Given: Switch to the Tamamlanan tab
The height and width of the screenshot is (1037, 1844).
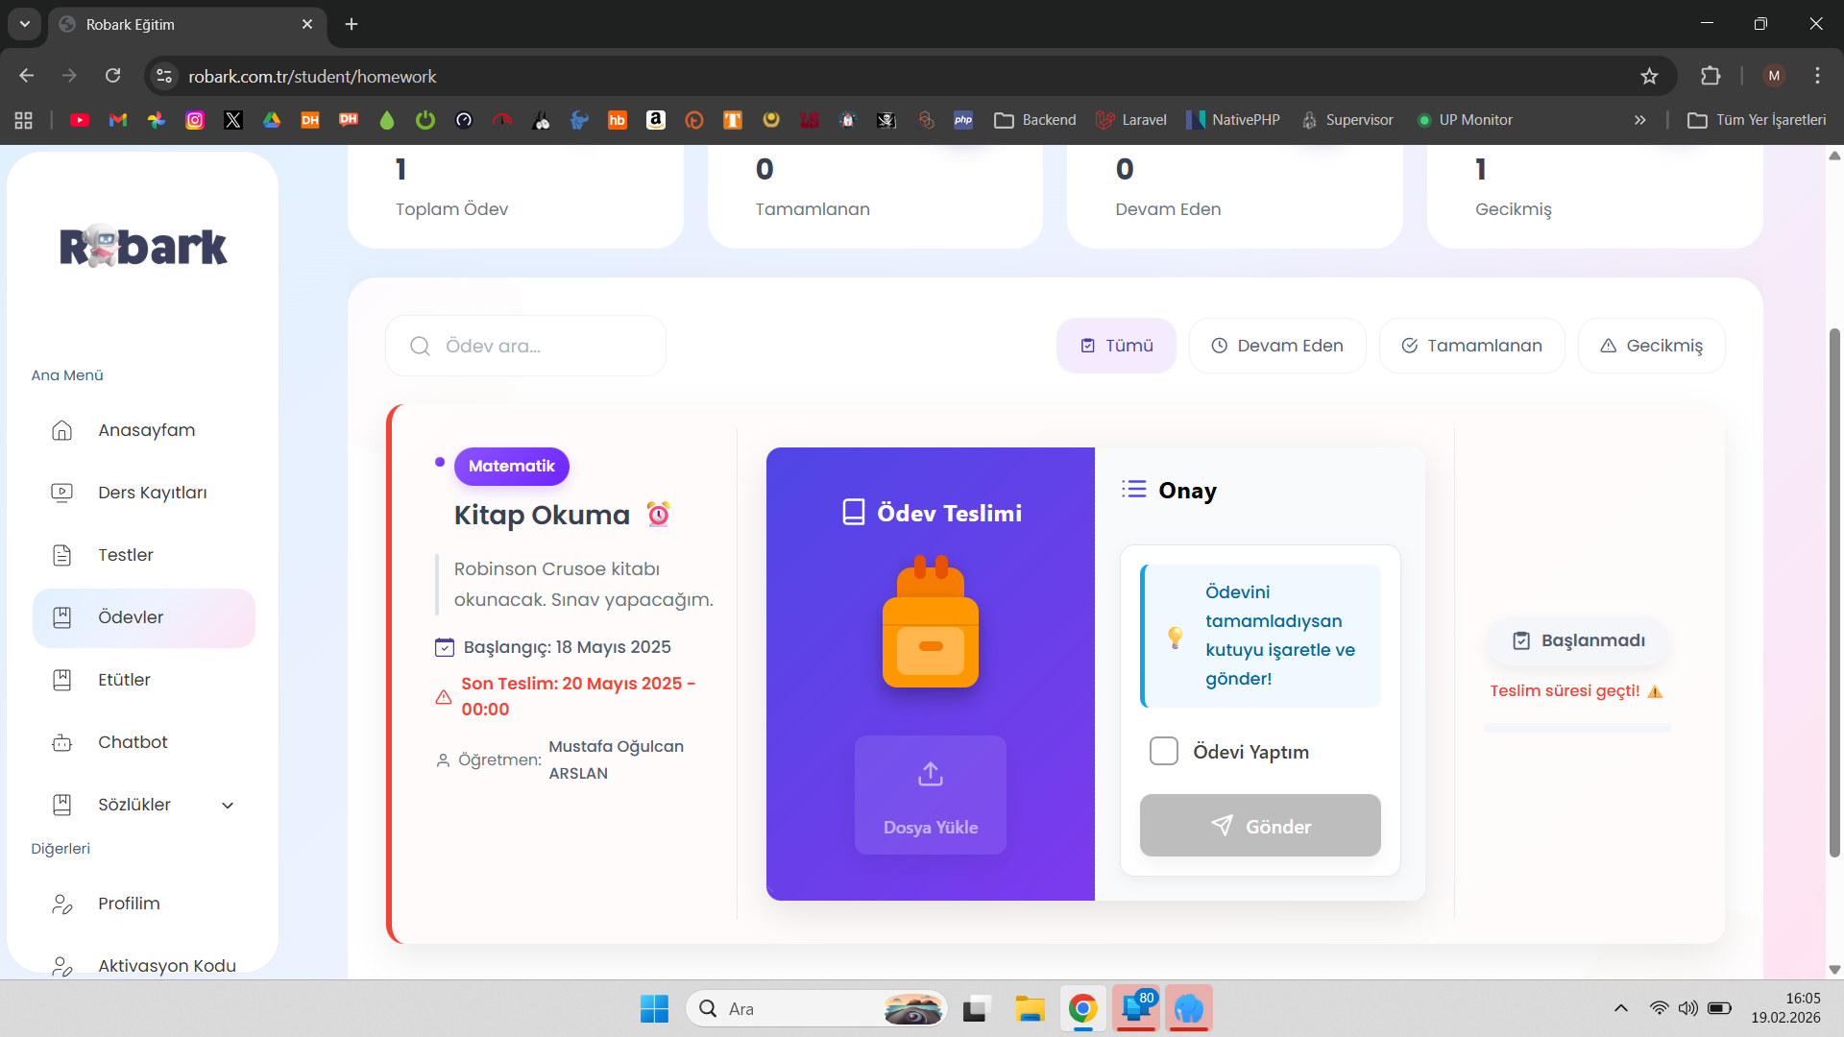Looking at the screenshot, I should pos(1471,346).
